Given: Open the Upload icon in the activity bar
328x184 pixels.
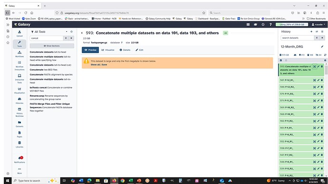Looking at the screenshot, I should click(x=19, y=33).
